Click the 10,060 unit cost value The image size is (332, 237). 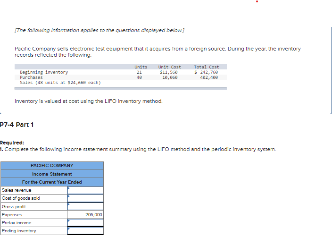(170, 77)
